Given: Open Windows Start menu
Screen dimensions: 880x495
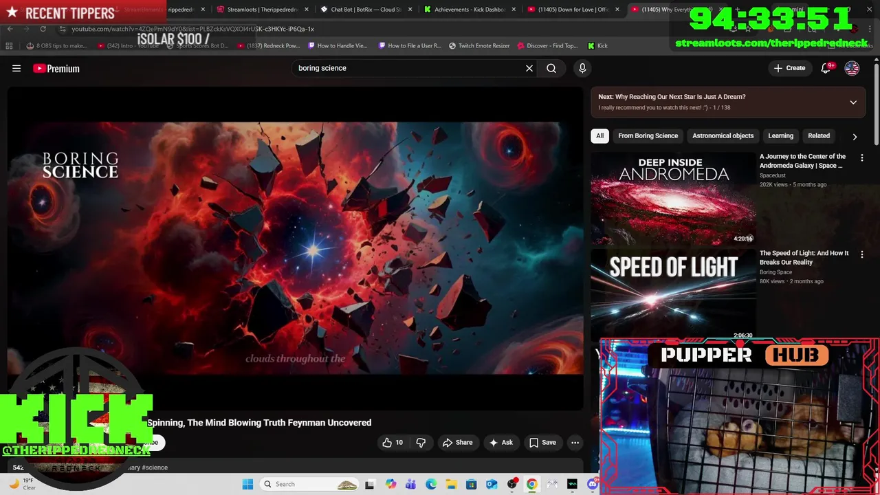Looking at the screenshot, I should click(247, 484).
